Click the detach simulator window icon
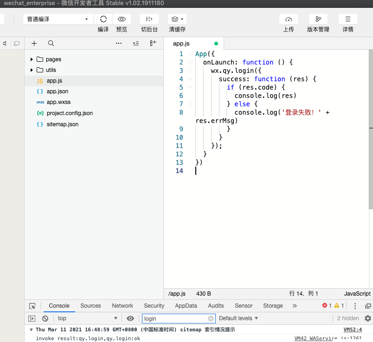Image resolution: width=373 pixels, height=342 pixels. (x=17, y=43)
